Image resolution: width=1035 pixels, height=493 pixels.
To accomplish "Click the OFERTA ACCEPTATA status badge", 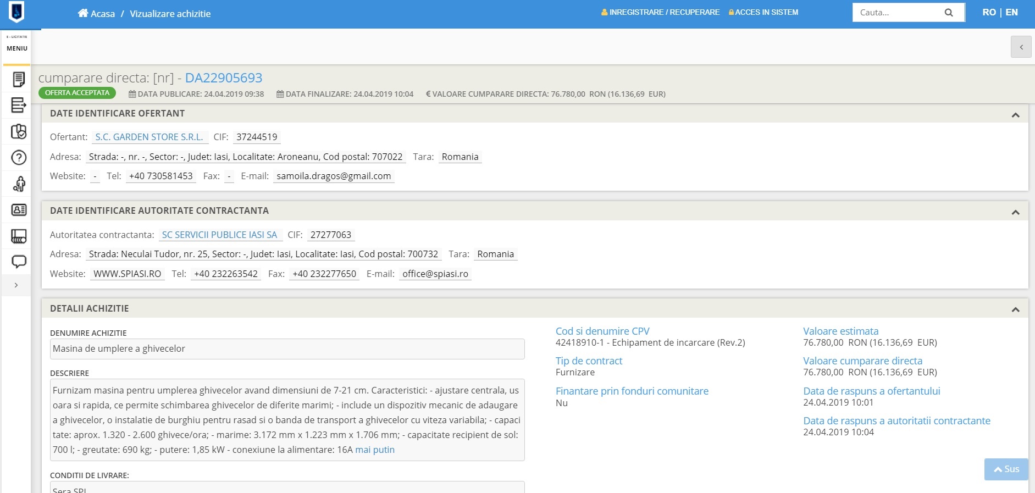I will 77,93.
